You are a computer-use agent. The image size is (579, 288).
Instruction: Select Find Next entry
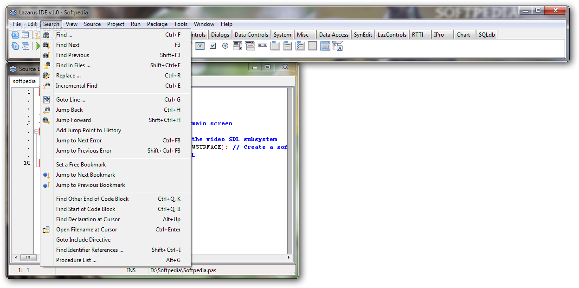click(116, 45)
